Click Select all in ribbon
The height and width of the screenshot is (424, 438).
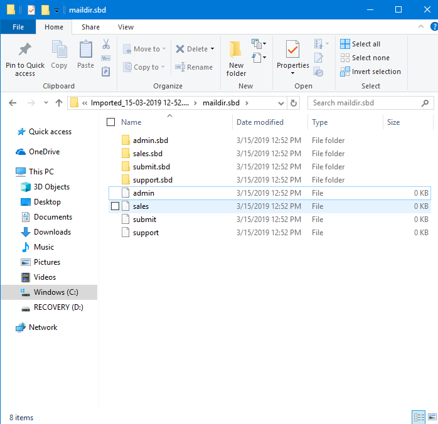click(360, 44)
